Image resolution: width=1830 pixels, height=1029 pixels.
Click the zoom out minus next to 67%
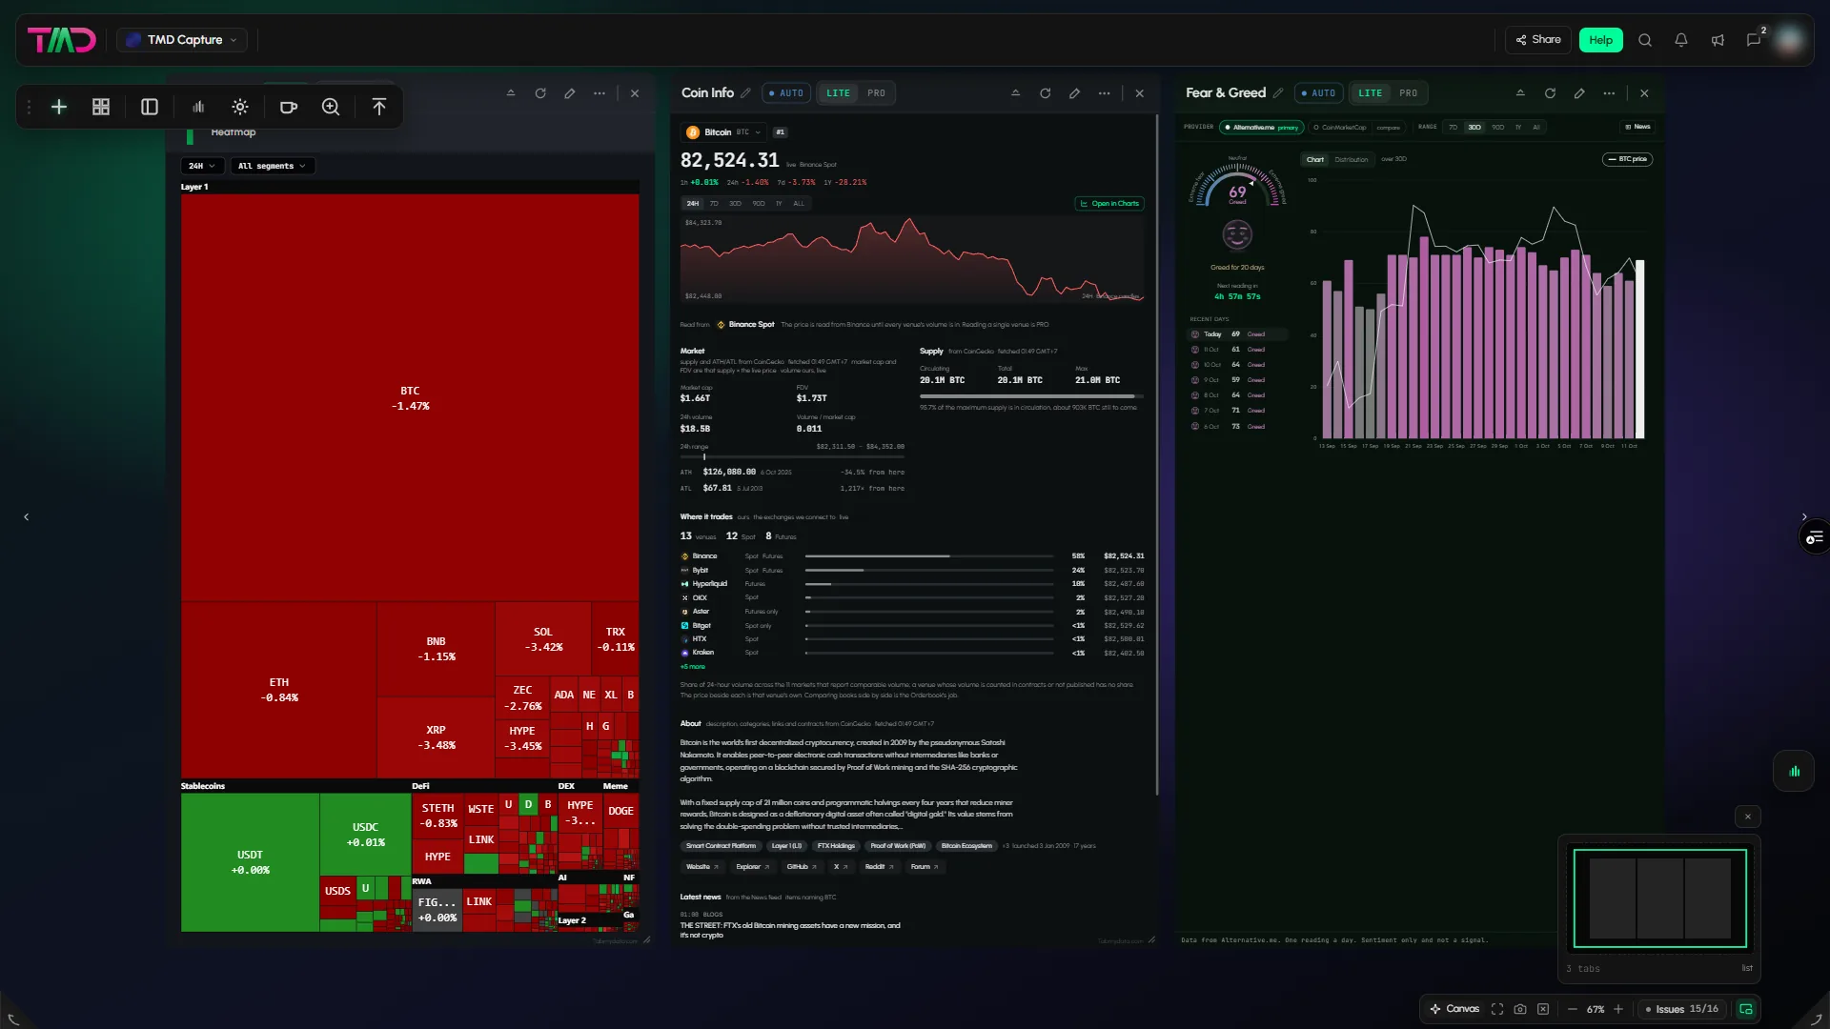pos(1573,1009)
